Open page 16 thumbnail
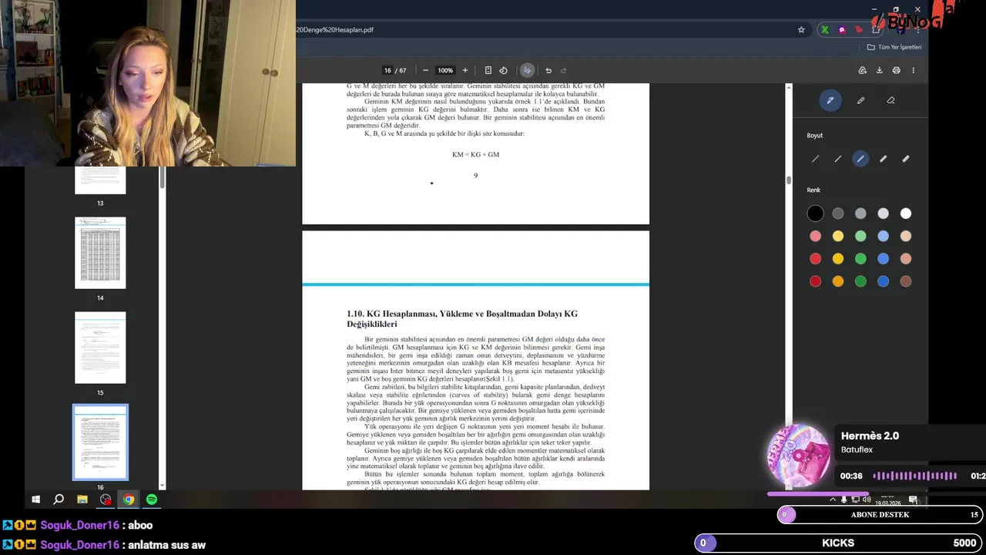The height and width of the screenshot is (555, 986). tap(100, 442)
